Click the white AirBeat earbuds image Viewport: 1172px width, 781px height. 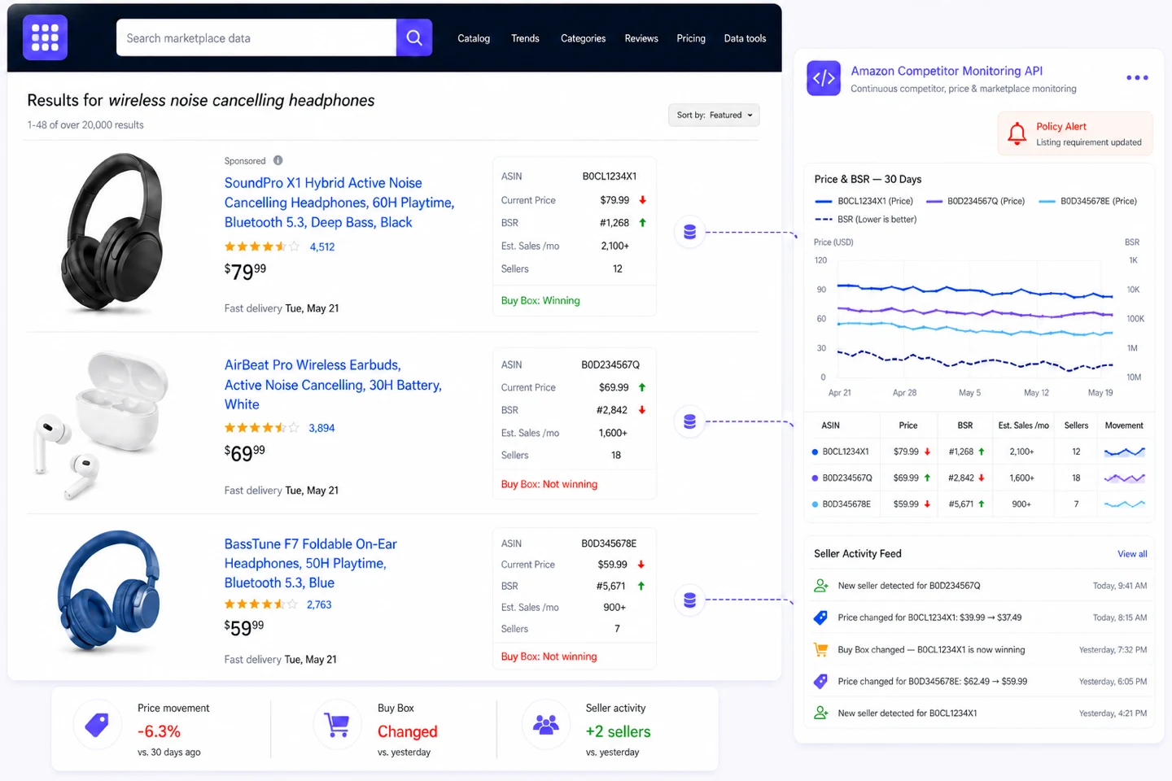click(x=102, y=425)
